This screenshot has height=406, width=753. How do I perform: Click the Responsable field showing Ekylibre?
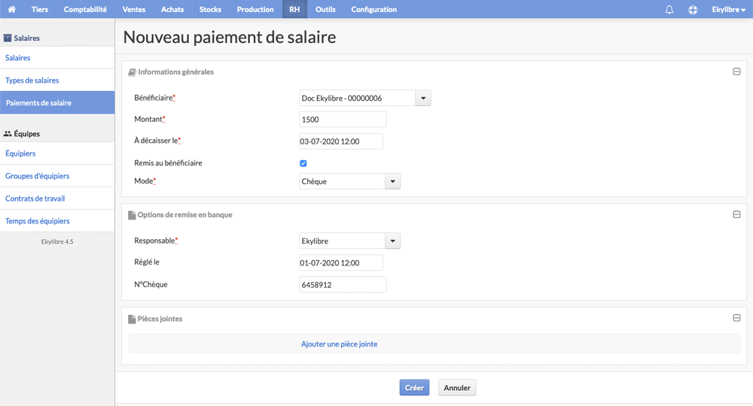[x=342, y=241]
